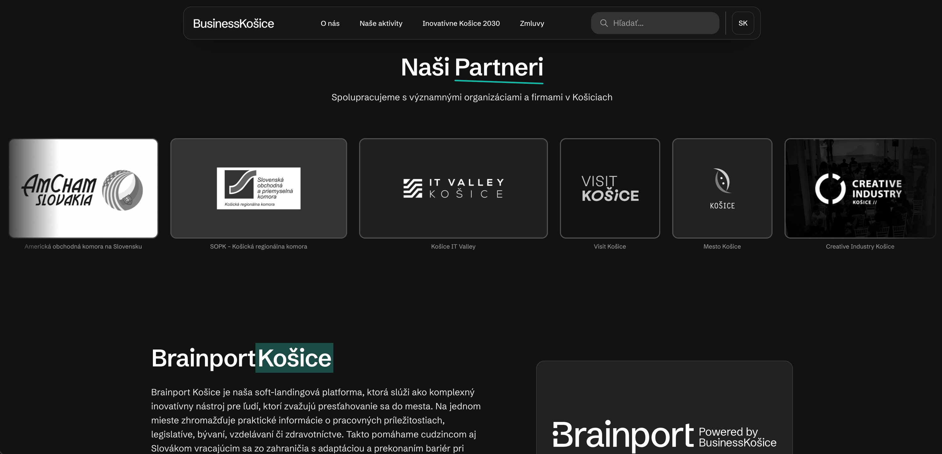Switch language with the SK button
The image size is (942, 454).
pos(743,23)
